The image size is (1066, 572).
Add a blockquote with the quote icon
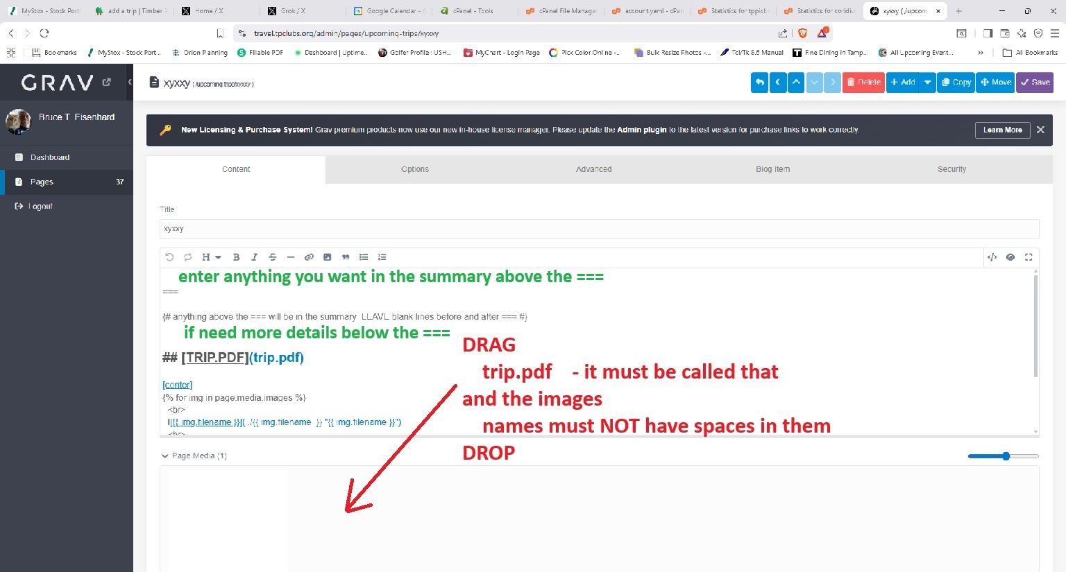pos(346,257)
